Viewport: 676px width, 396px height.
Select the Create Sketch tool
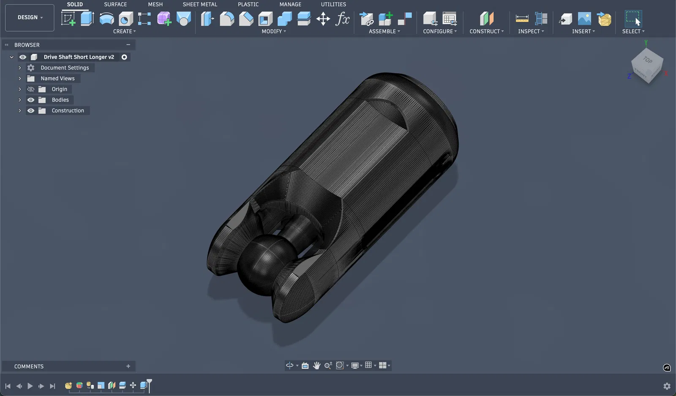[68, 19]
